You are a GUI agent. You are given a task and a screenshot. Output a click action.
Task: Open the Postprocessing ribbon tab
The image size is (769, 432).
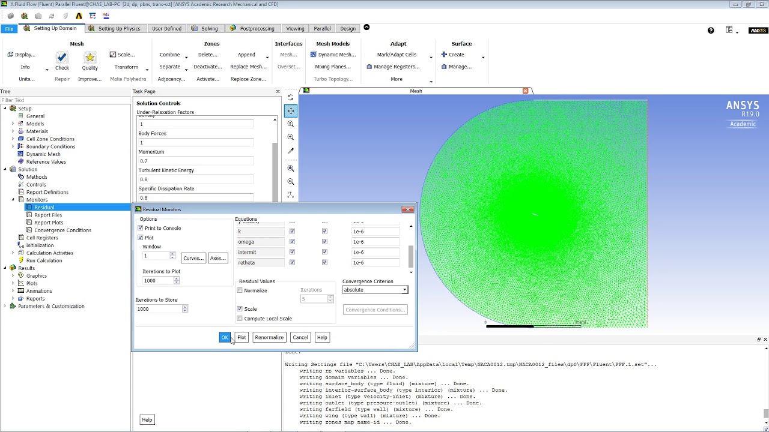[252, 28]
